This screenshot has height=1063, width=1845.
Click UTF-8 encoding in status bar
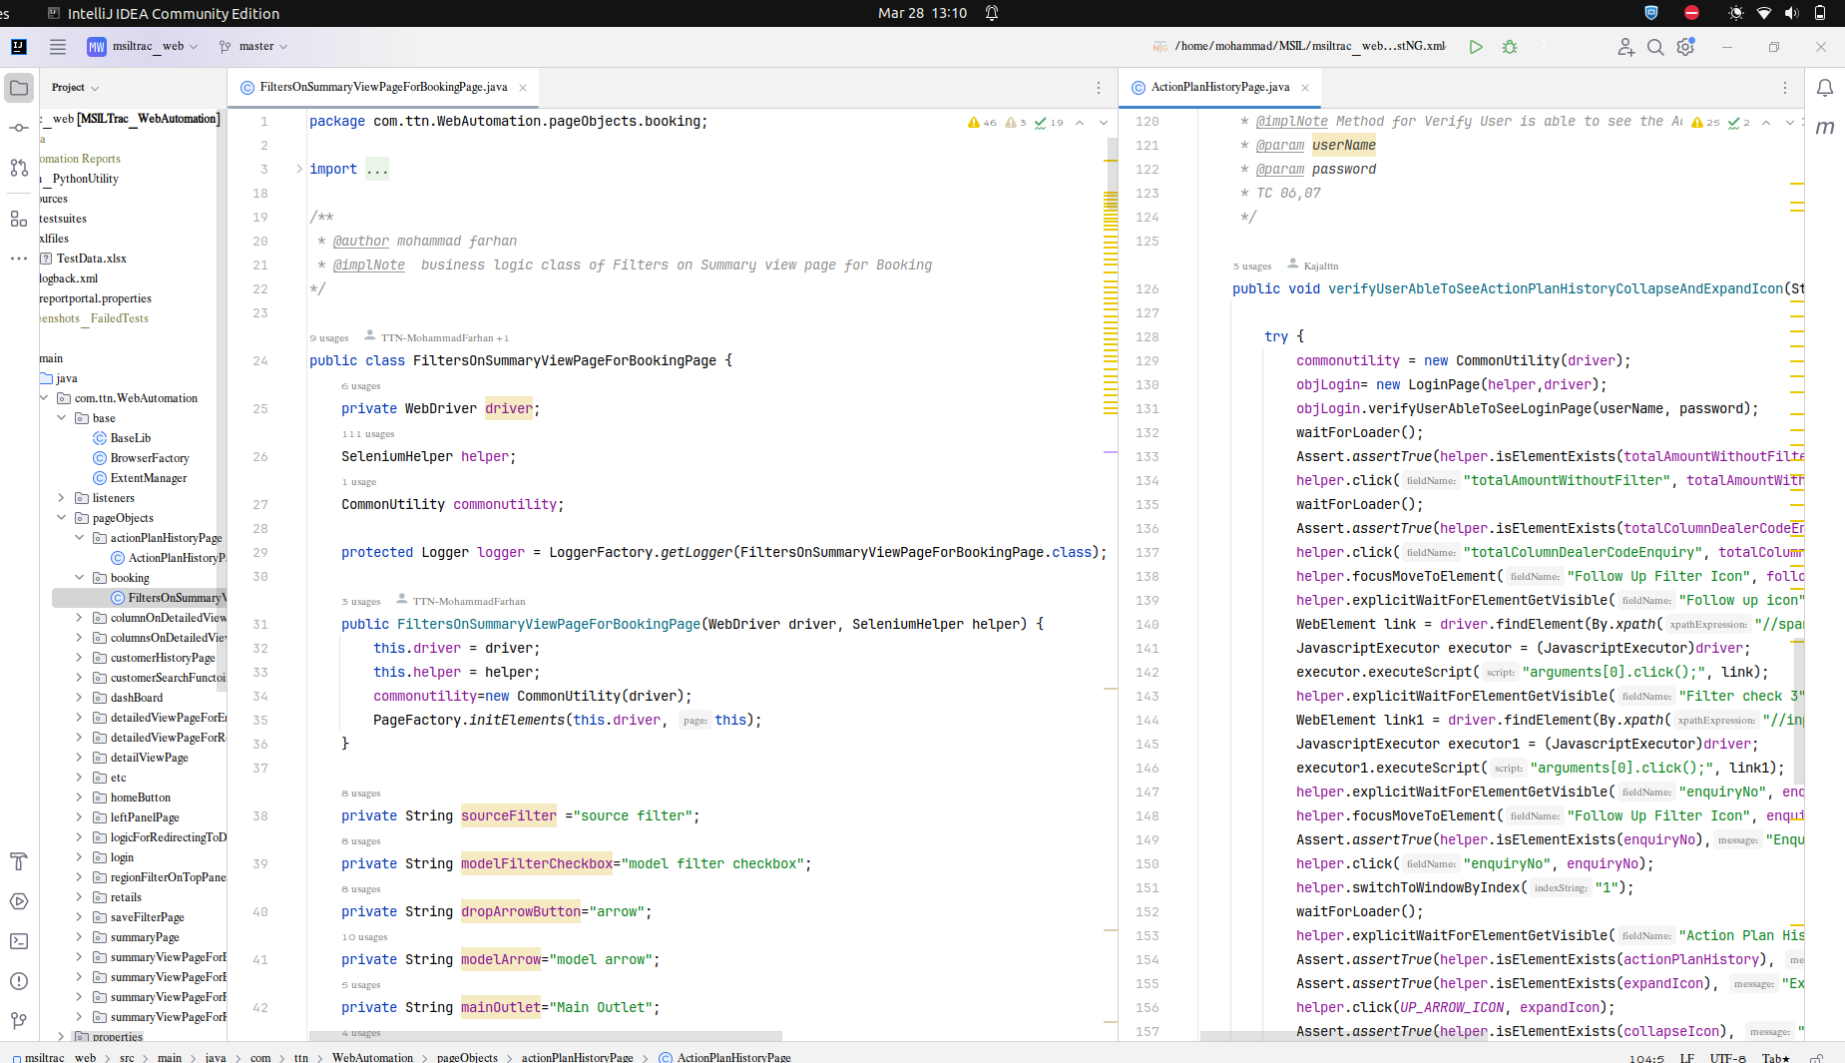1727,1058
